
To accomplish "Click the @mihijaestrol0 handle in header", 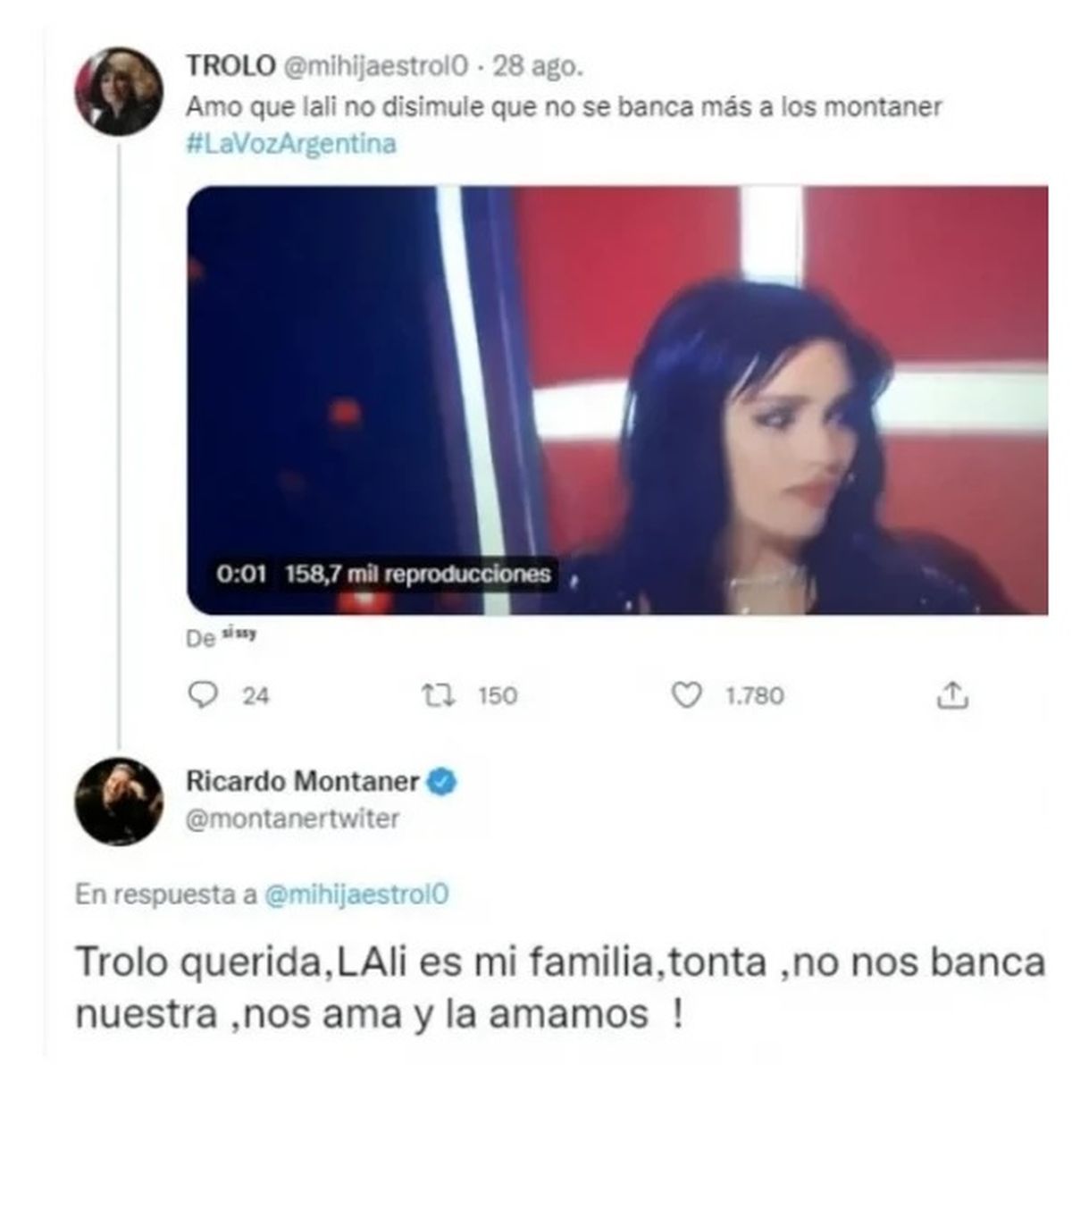I will click(x=374, y=66).
